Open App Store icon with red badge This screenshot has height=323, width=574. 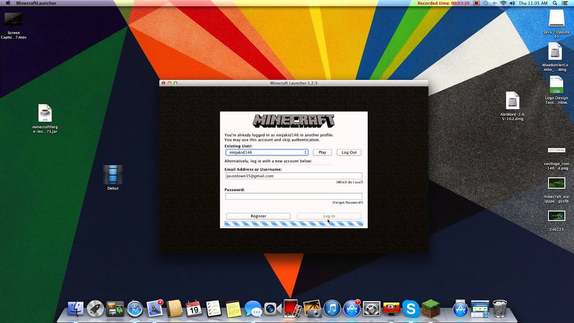[352, 309]
